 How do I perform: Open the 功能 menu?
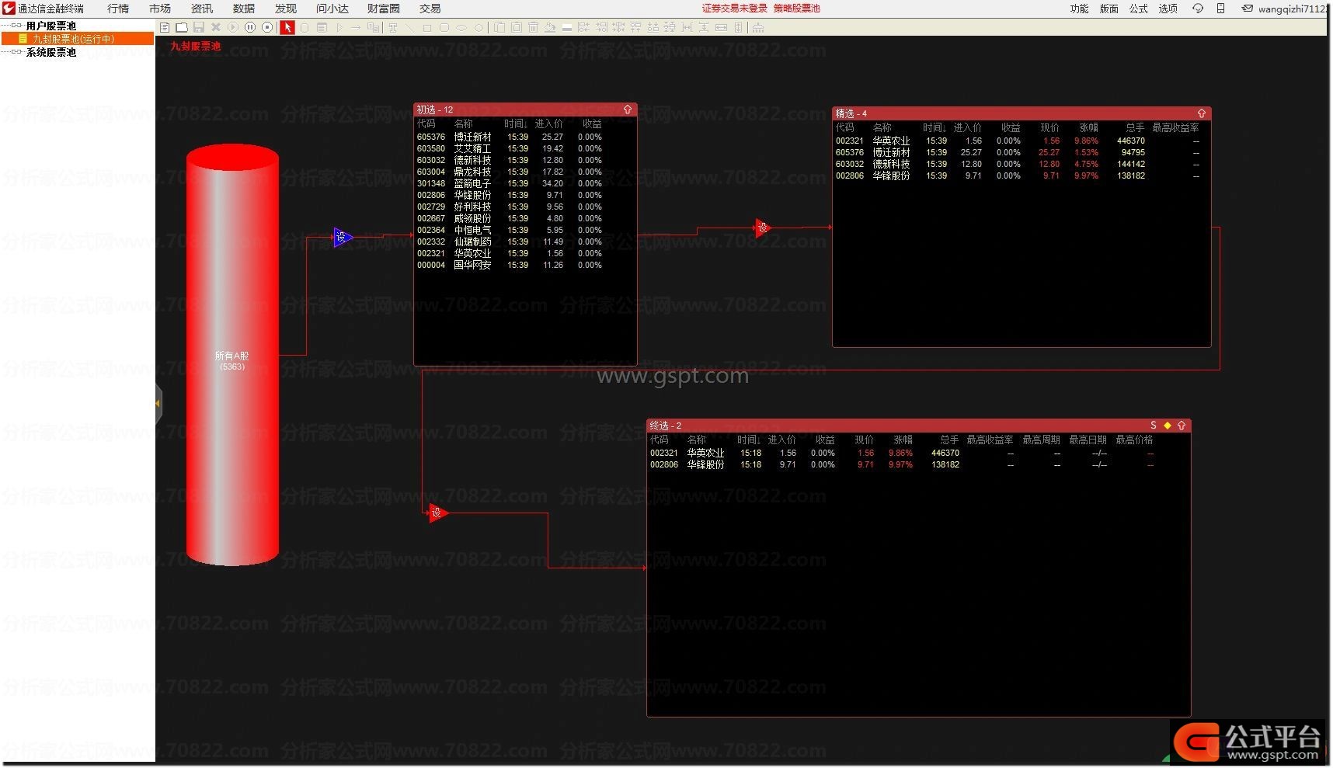coord(1080,9)
